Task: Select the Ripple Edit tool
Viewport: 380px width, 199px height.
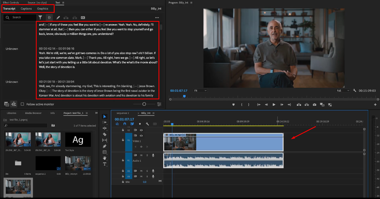Action: click(104, 128)
